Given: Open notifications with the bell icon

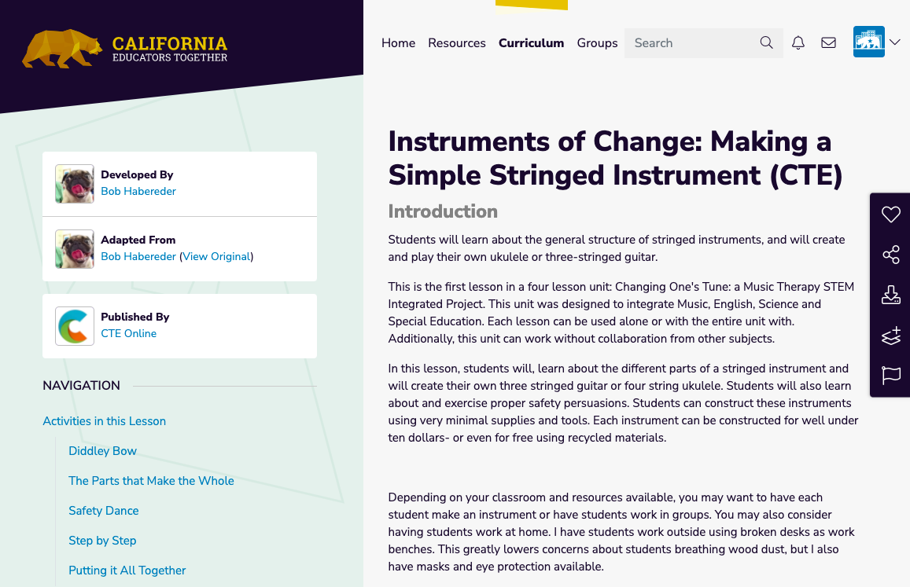Looking at the screenshot, I should point(798,42).
